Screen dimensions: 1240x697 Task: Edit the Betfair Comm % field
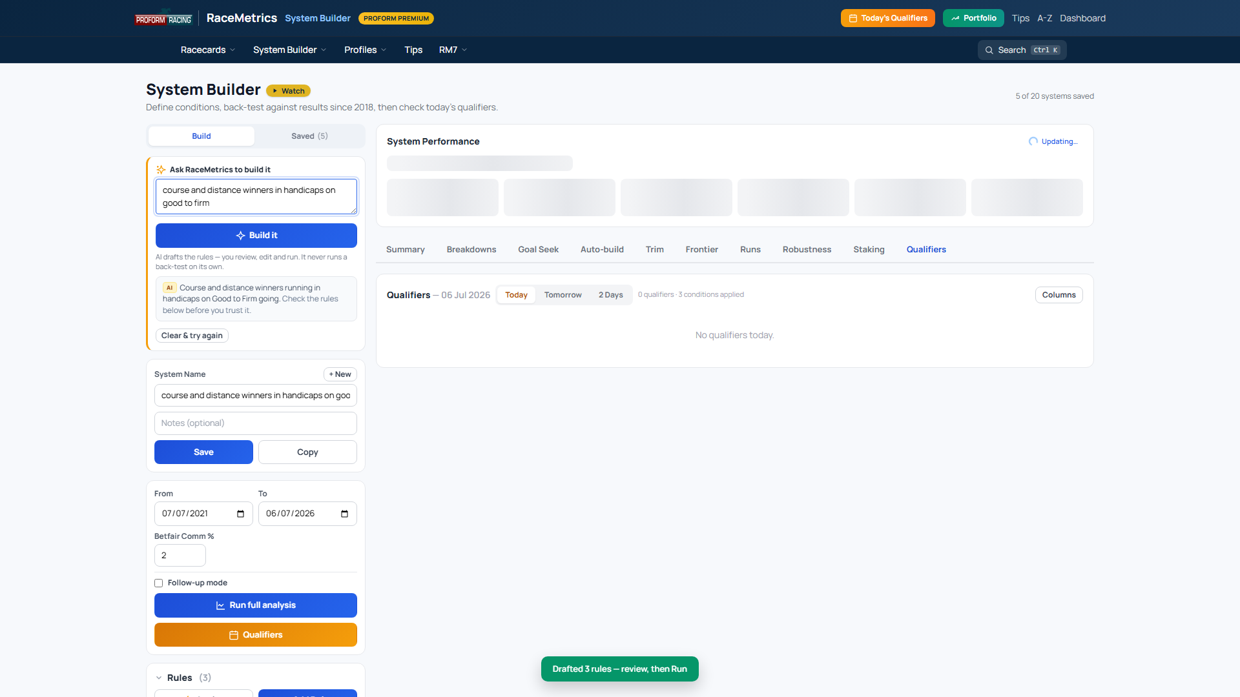pos(180,556)
